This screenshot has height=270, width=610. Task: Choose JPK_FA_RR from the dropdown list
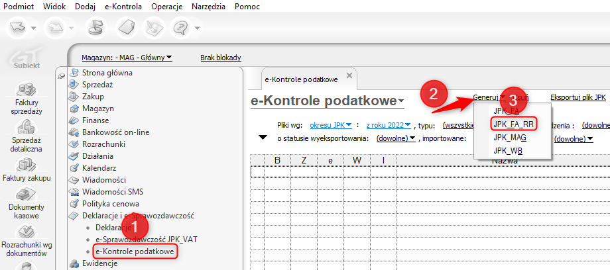tap(513, 124)
